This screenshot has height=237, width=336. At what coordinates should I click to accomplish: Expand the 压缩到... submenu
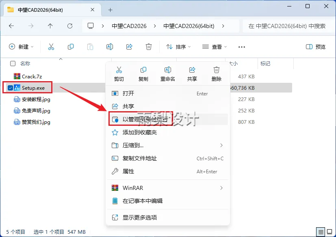tap(221, 145)
